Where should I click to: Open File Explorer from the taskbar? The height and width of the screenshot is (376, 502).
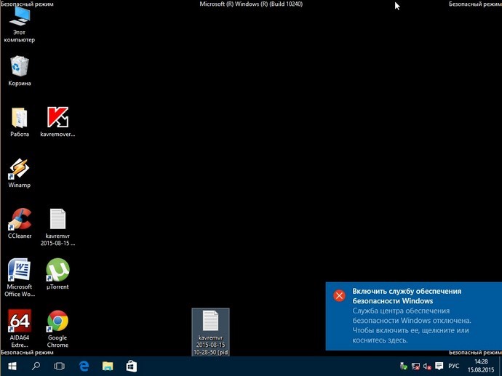(x=108, y=366)
